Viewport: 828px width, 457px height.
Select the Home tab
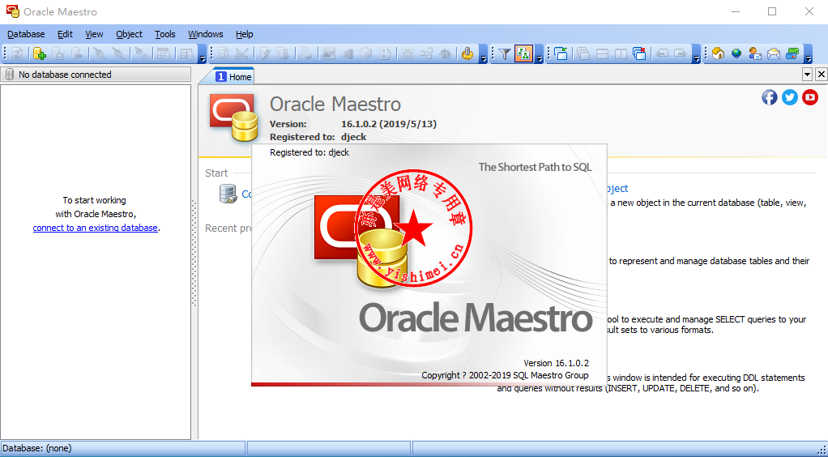[x=233, y=77]
